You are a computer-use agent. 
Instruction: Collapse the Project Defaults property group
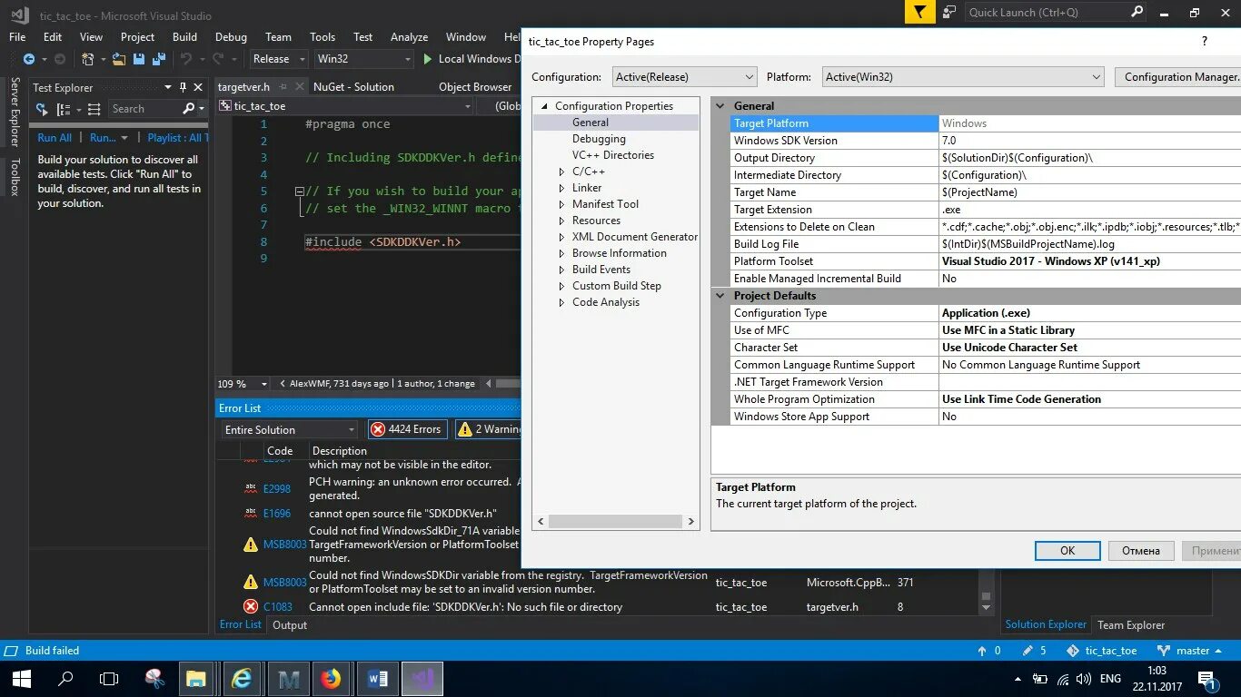coord(720,296)
